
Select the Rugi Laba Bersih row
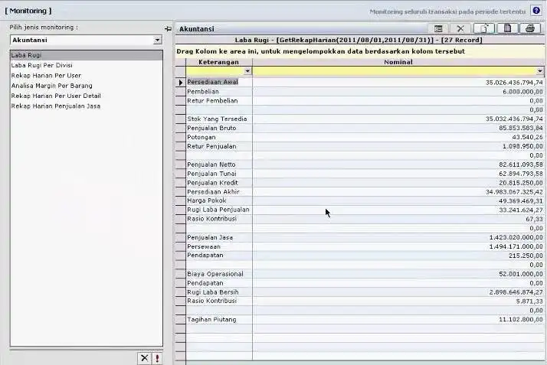pyautogui.click(x=359, y=292)
